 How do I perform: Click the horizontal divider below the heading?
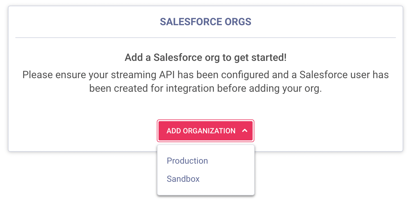[x=206, y=37]
